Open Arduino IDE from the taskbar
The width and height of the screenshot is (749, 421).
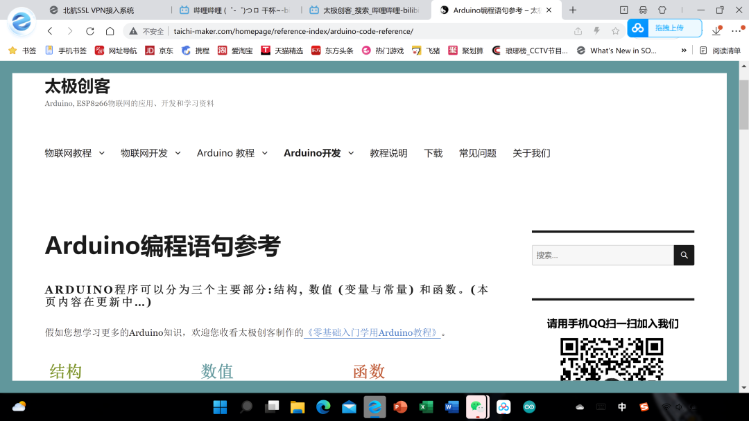pos(529,406)
